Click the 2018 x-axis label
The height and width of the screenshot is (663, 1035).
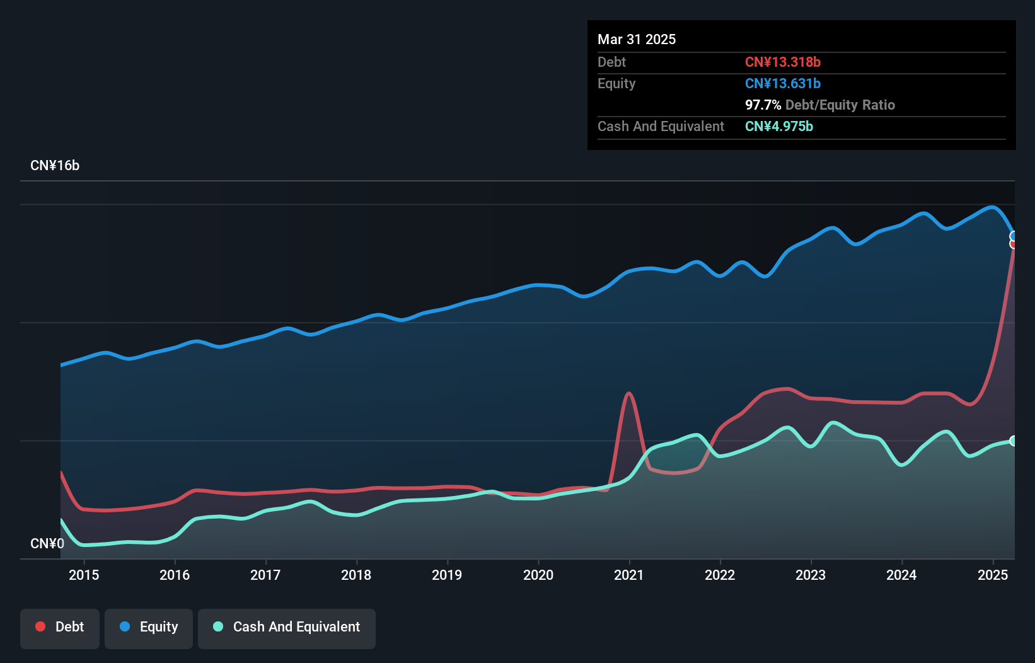pos(356,575)
